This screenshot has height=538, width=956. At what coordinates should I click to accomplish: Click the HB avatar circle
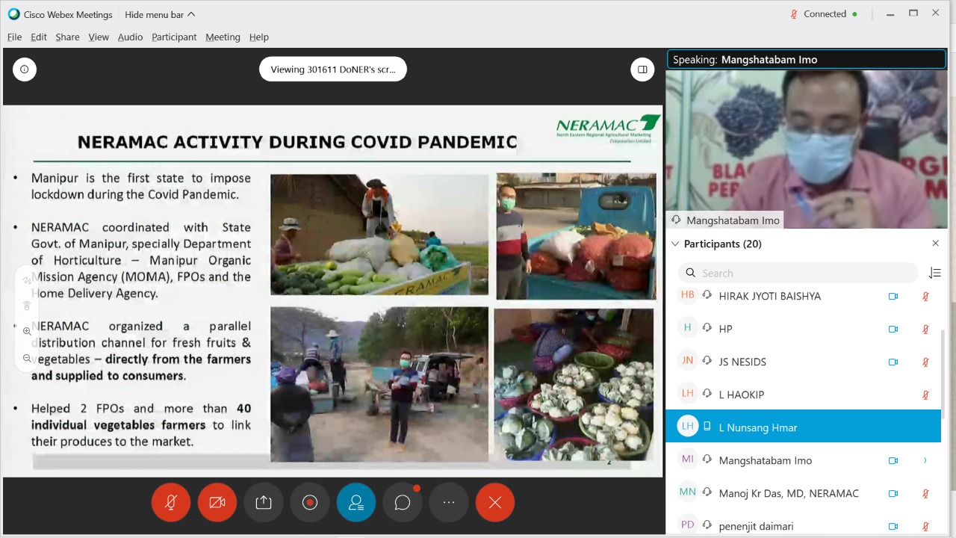pyautogui.click(x=687, y=295)
